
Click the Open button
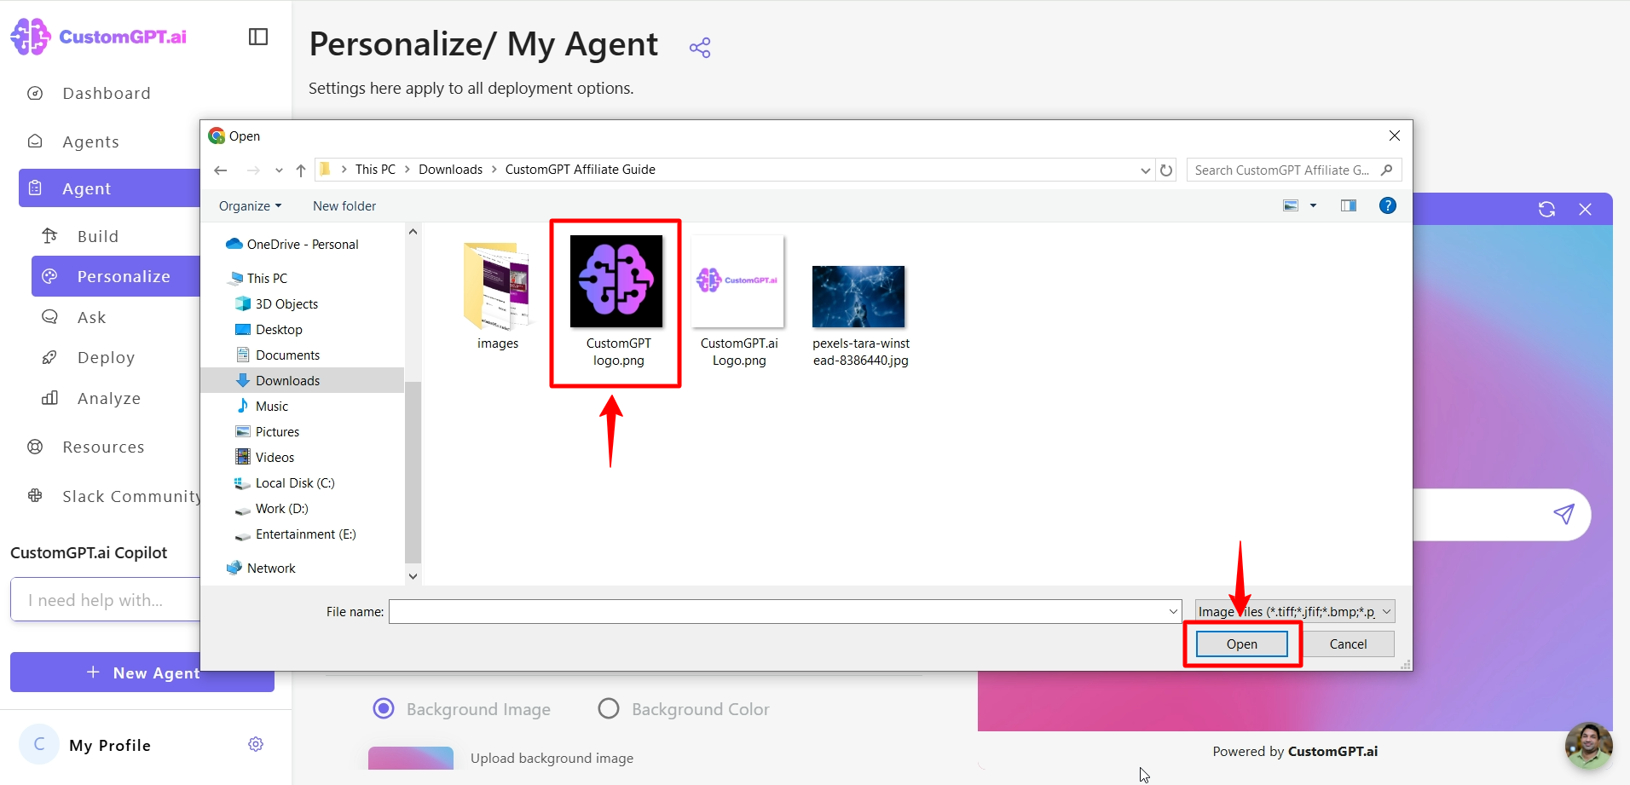[x=1241, y=644]
